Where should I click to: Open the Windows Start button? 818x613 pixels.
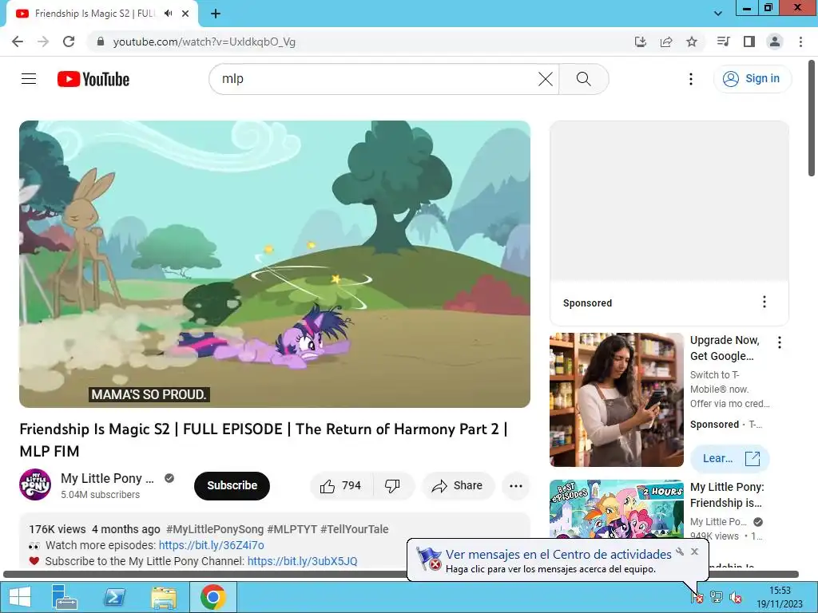point(20,597)
